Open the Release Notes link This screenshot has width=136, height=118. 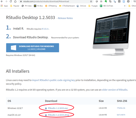65,18
